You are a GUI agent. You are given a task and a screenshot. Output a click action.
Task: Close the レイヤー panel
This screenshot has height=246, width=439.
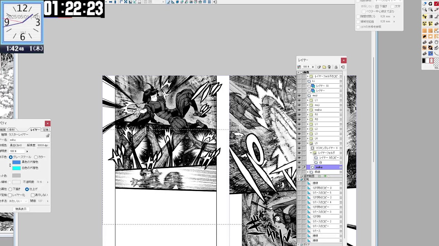tap(344, 60)
